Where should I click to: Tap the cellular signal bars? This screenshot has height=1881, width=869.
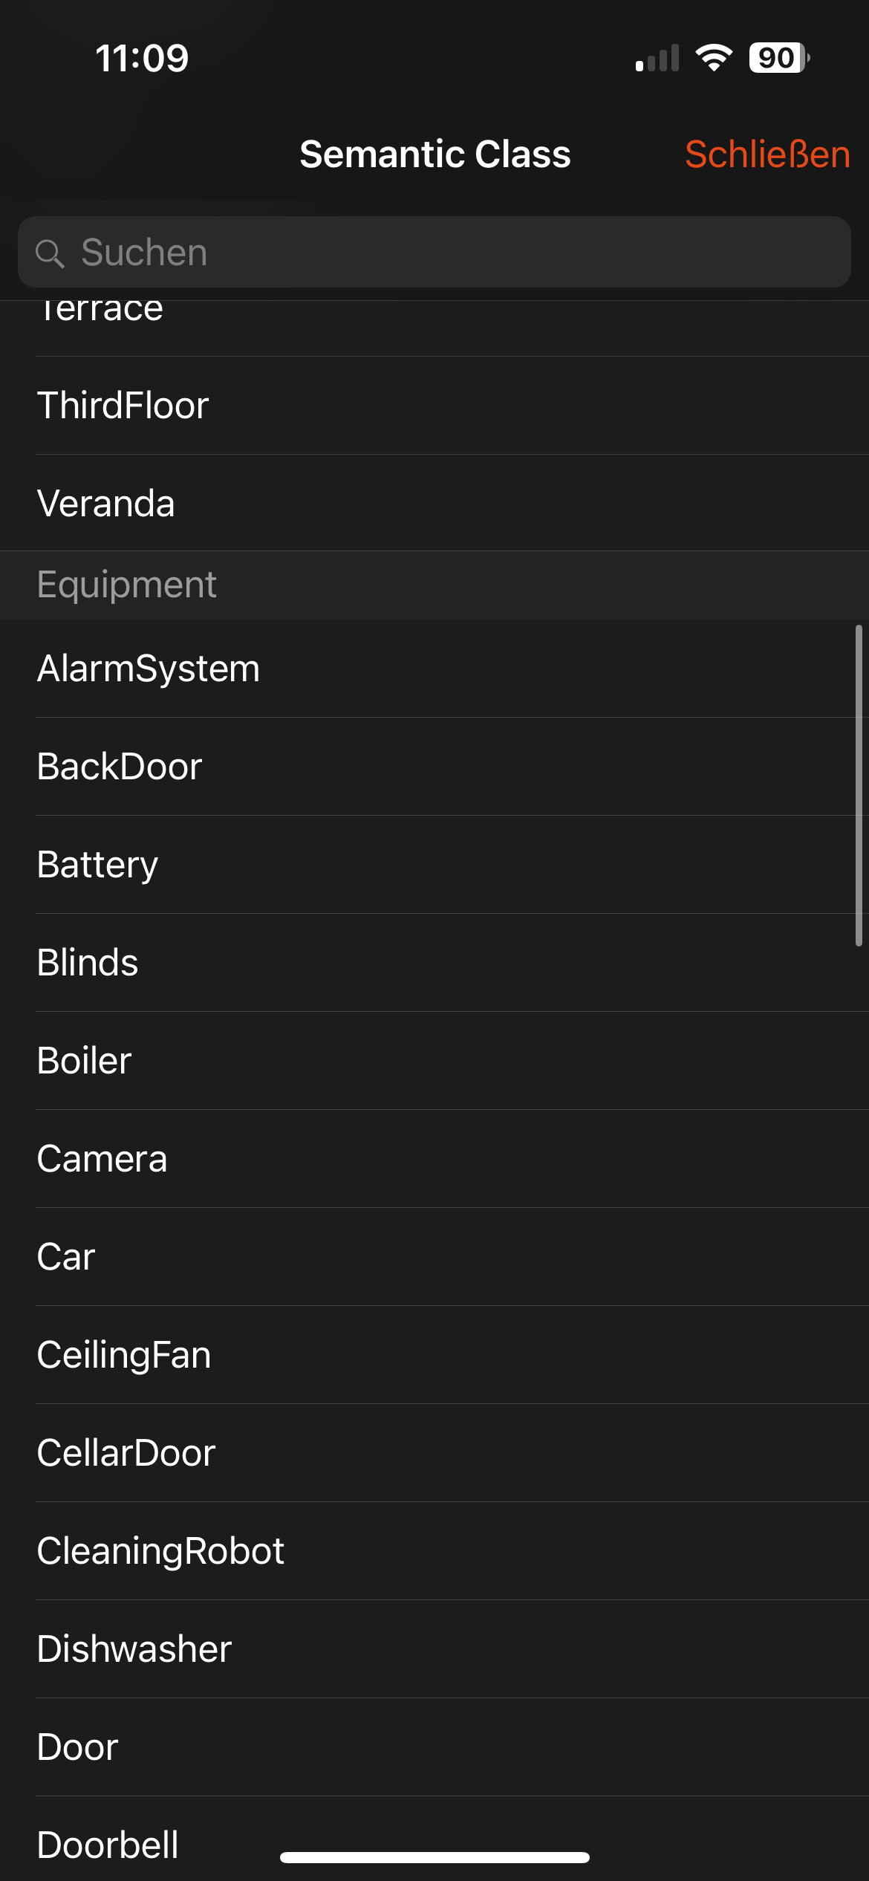pyautogui.click(x=657, y=59)
